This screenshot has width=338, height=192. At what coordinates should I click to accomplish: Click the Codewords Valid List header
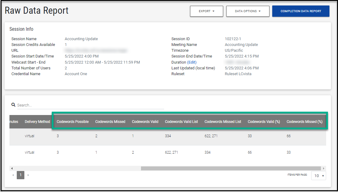[x=181, y=122]
